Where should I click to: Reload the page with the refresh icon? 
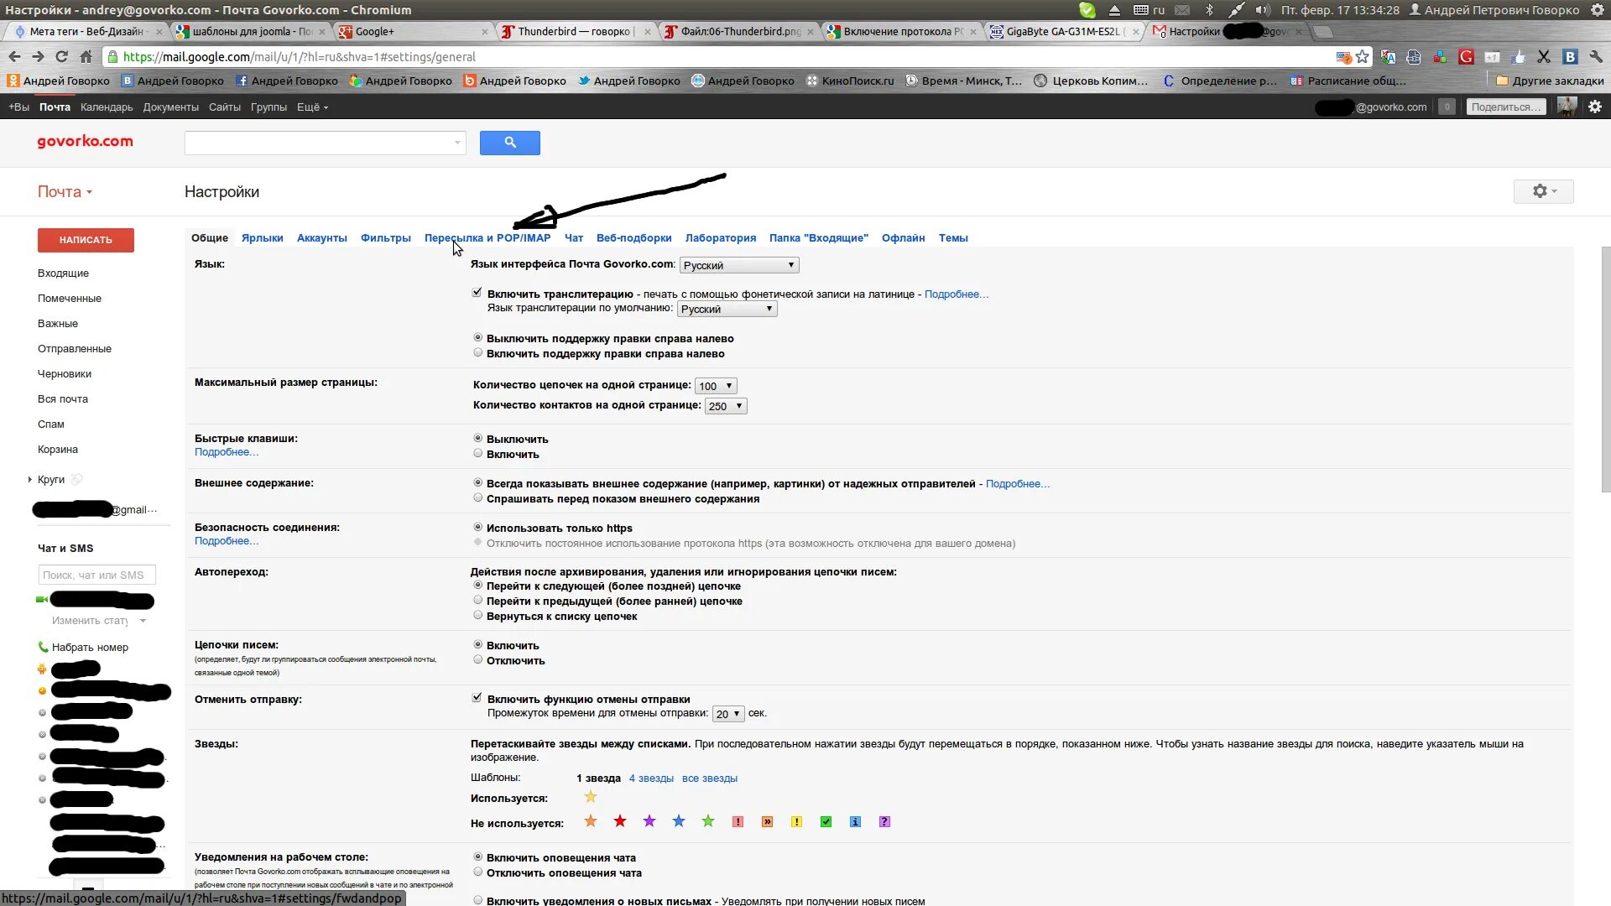pyautogui.click(x=61, y=57)
